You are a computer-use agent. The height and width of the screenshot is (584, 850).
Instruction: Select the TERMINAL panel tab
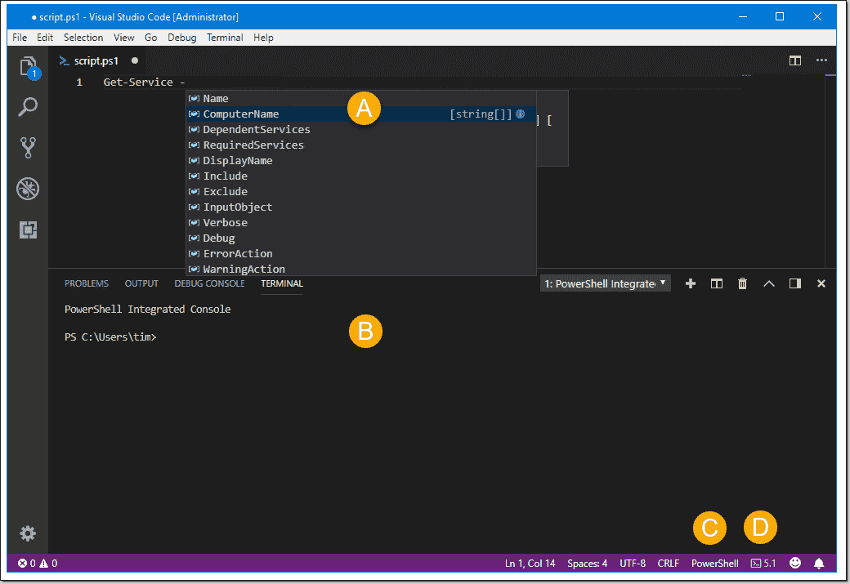[282, 283]
